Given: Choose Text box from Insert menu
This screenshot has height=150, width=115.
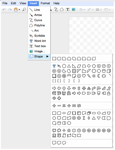Looking at the screenshot, I should click(39, 46).
